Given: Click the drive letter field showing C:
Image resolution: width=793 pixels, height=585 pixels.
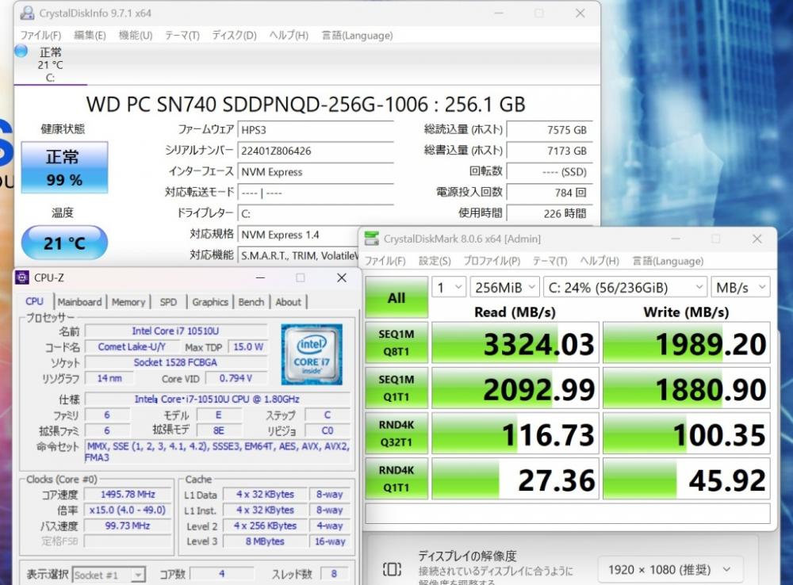Looking at the screenshot, I should (316, 213).
